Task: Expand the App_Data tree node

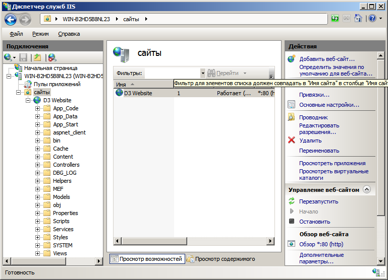Action: coord(37,116)
